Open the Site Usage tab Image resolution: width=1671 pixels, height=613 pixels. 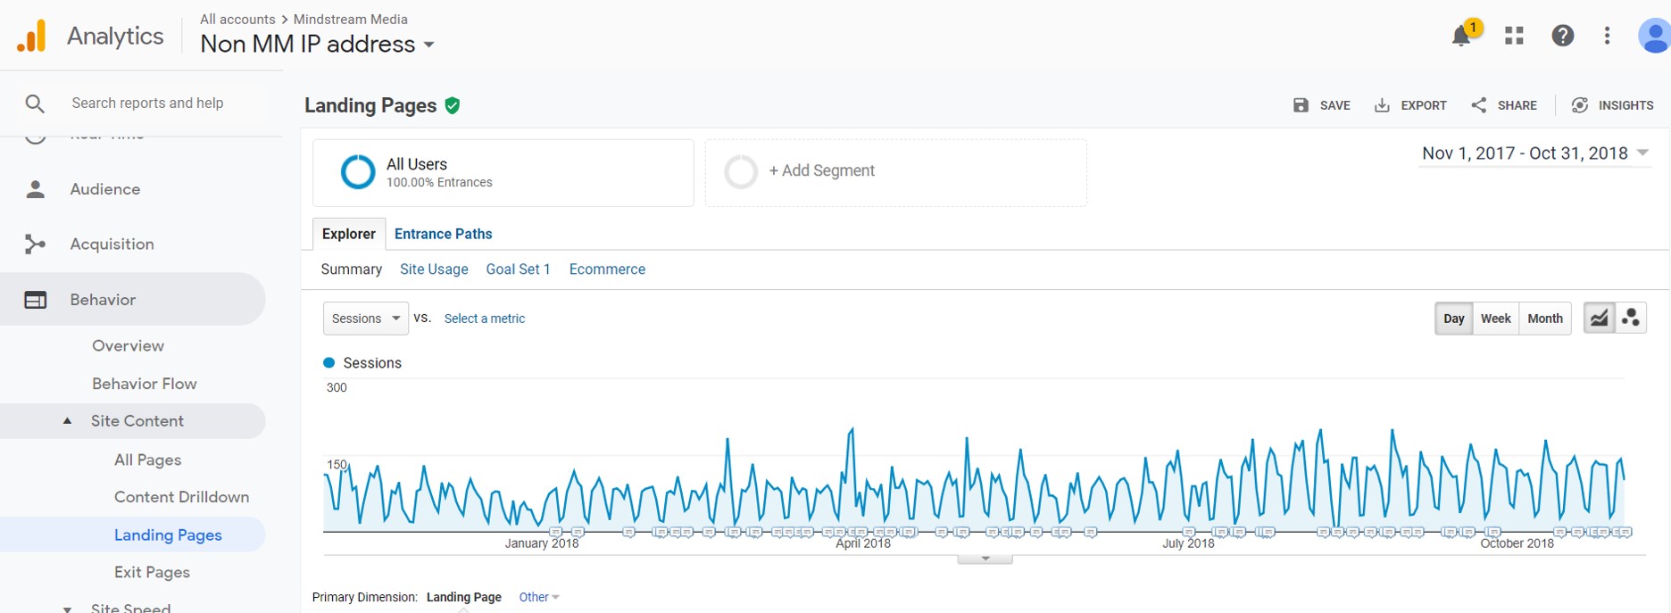(x=434, y=269)
